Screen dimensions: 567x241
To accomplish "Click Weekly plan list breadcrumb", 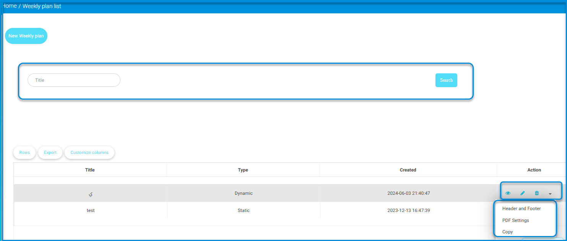I will (42, 6).
